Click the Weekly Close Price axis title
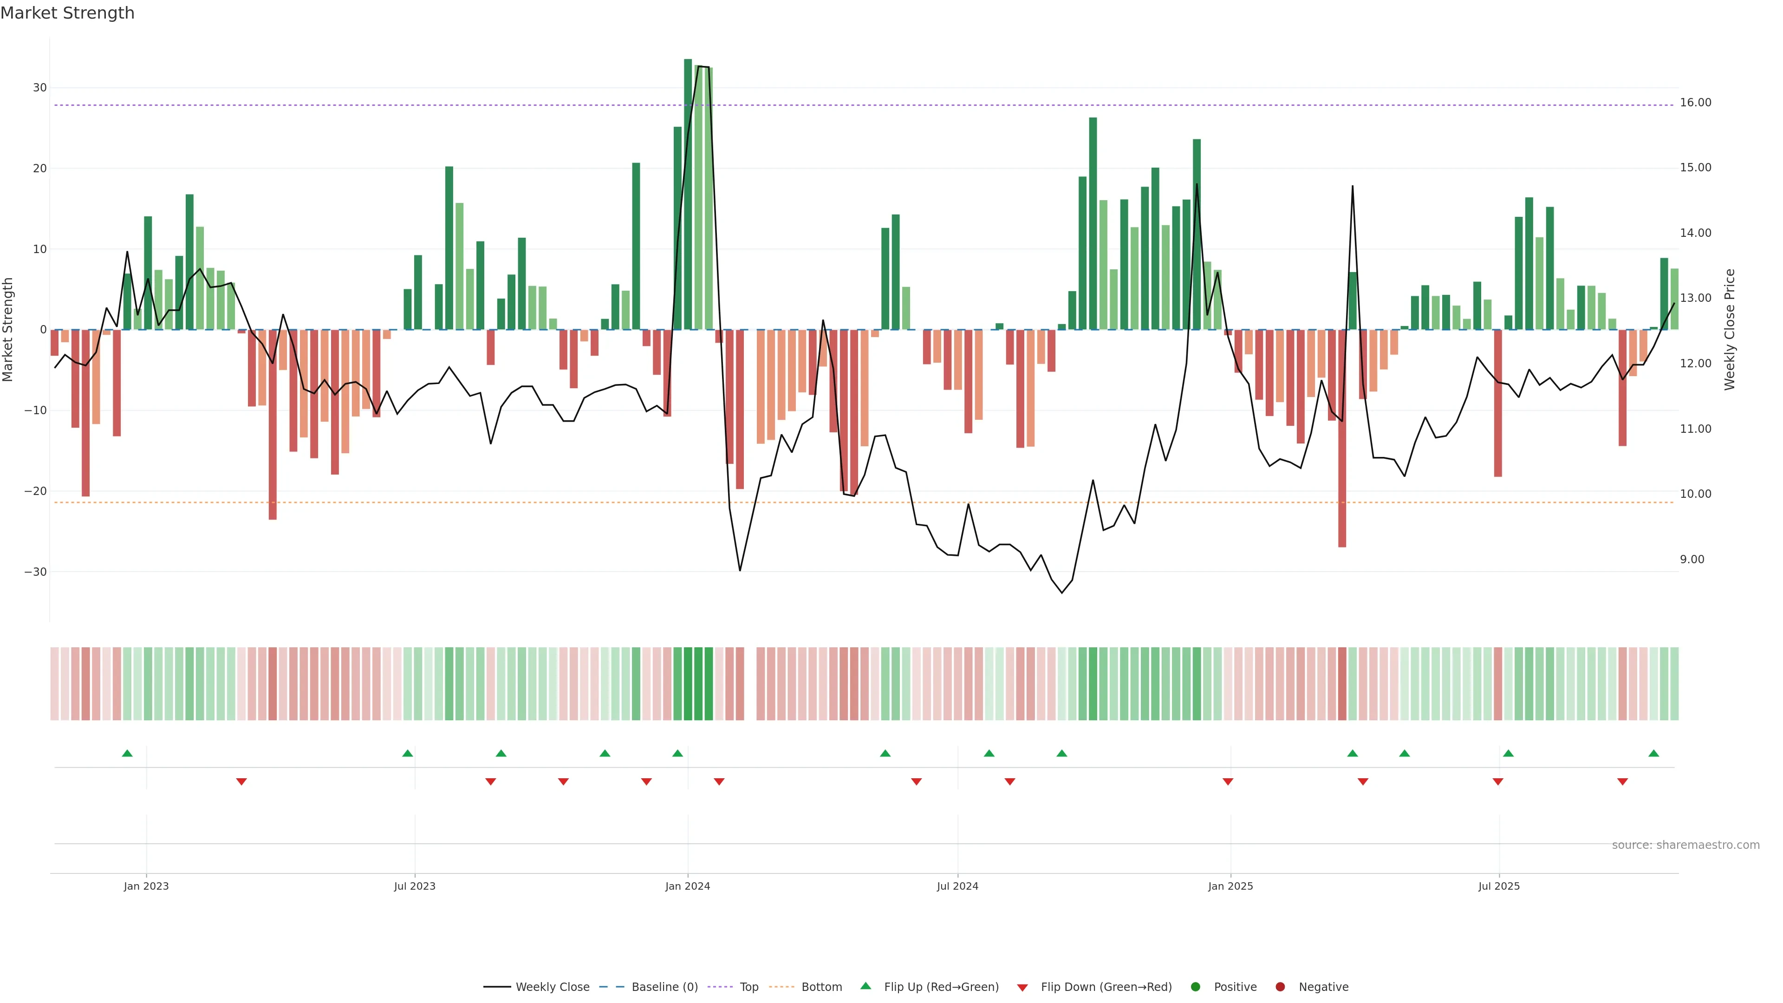Screen dimensions: 1783x1003 [1730, 330]
